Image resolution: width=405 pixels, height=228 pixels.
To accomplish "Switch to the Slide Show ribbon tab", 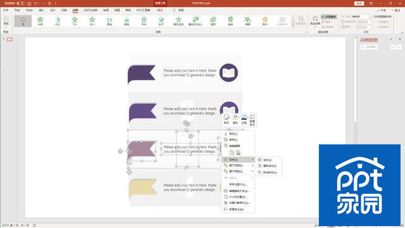I will click(x=90, y=10).
